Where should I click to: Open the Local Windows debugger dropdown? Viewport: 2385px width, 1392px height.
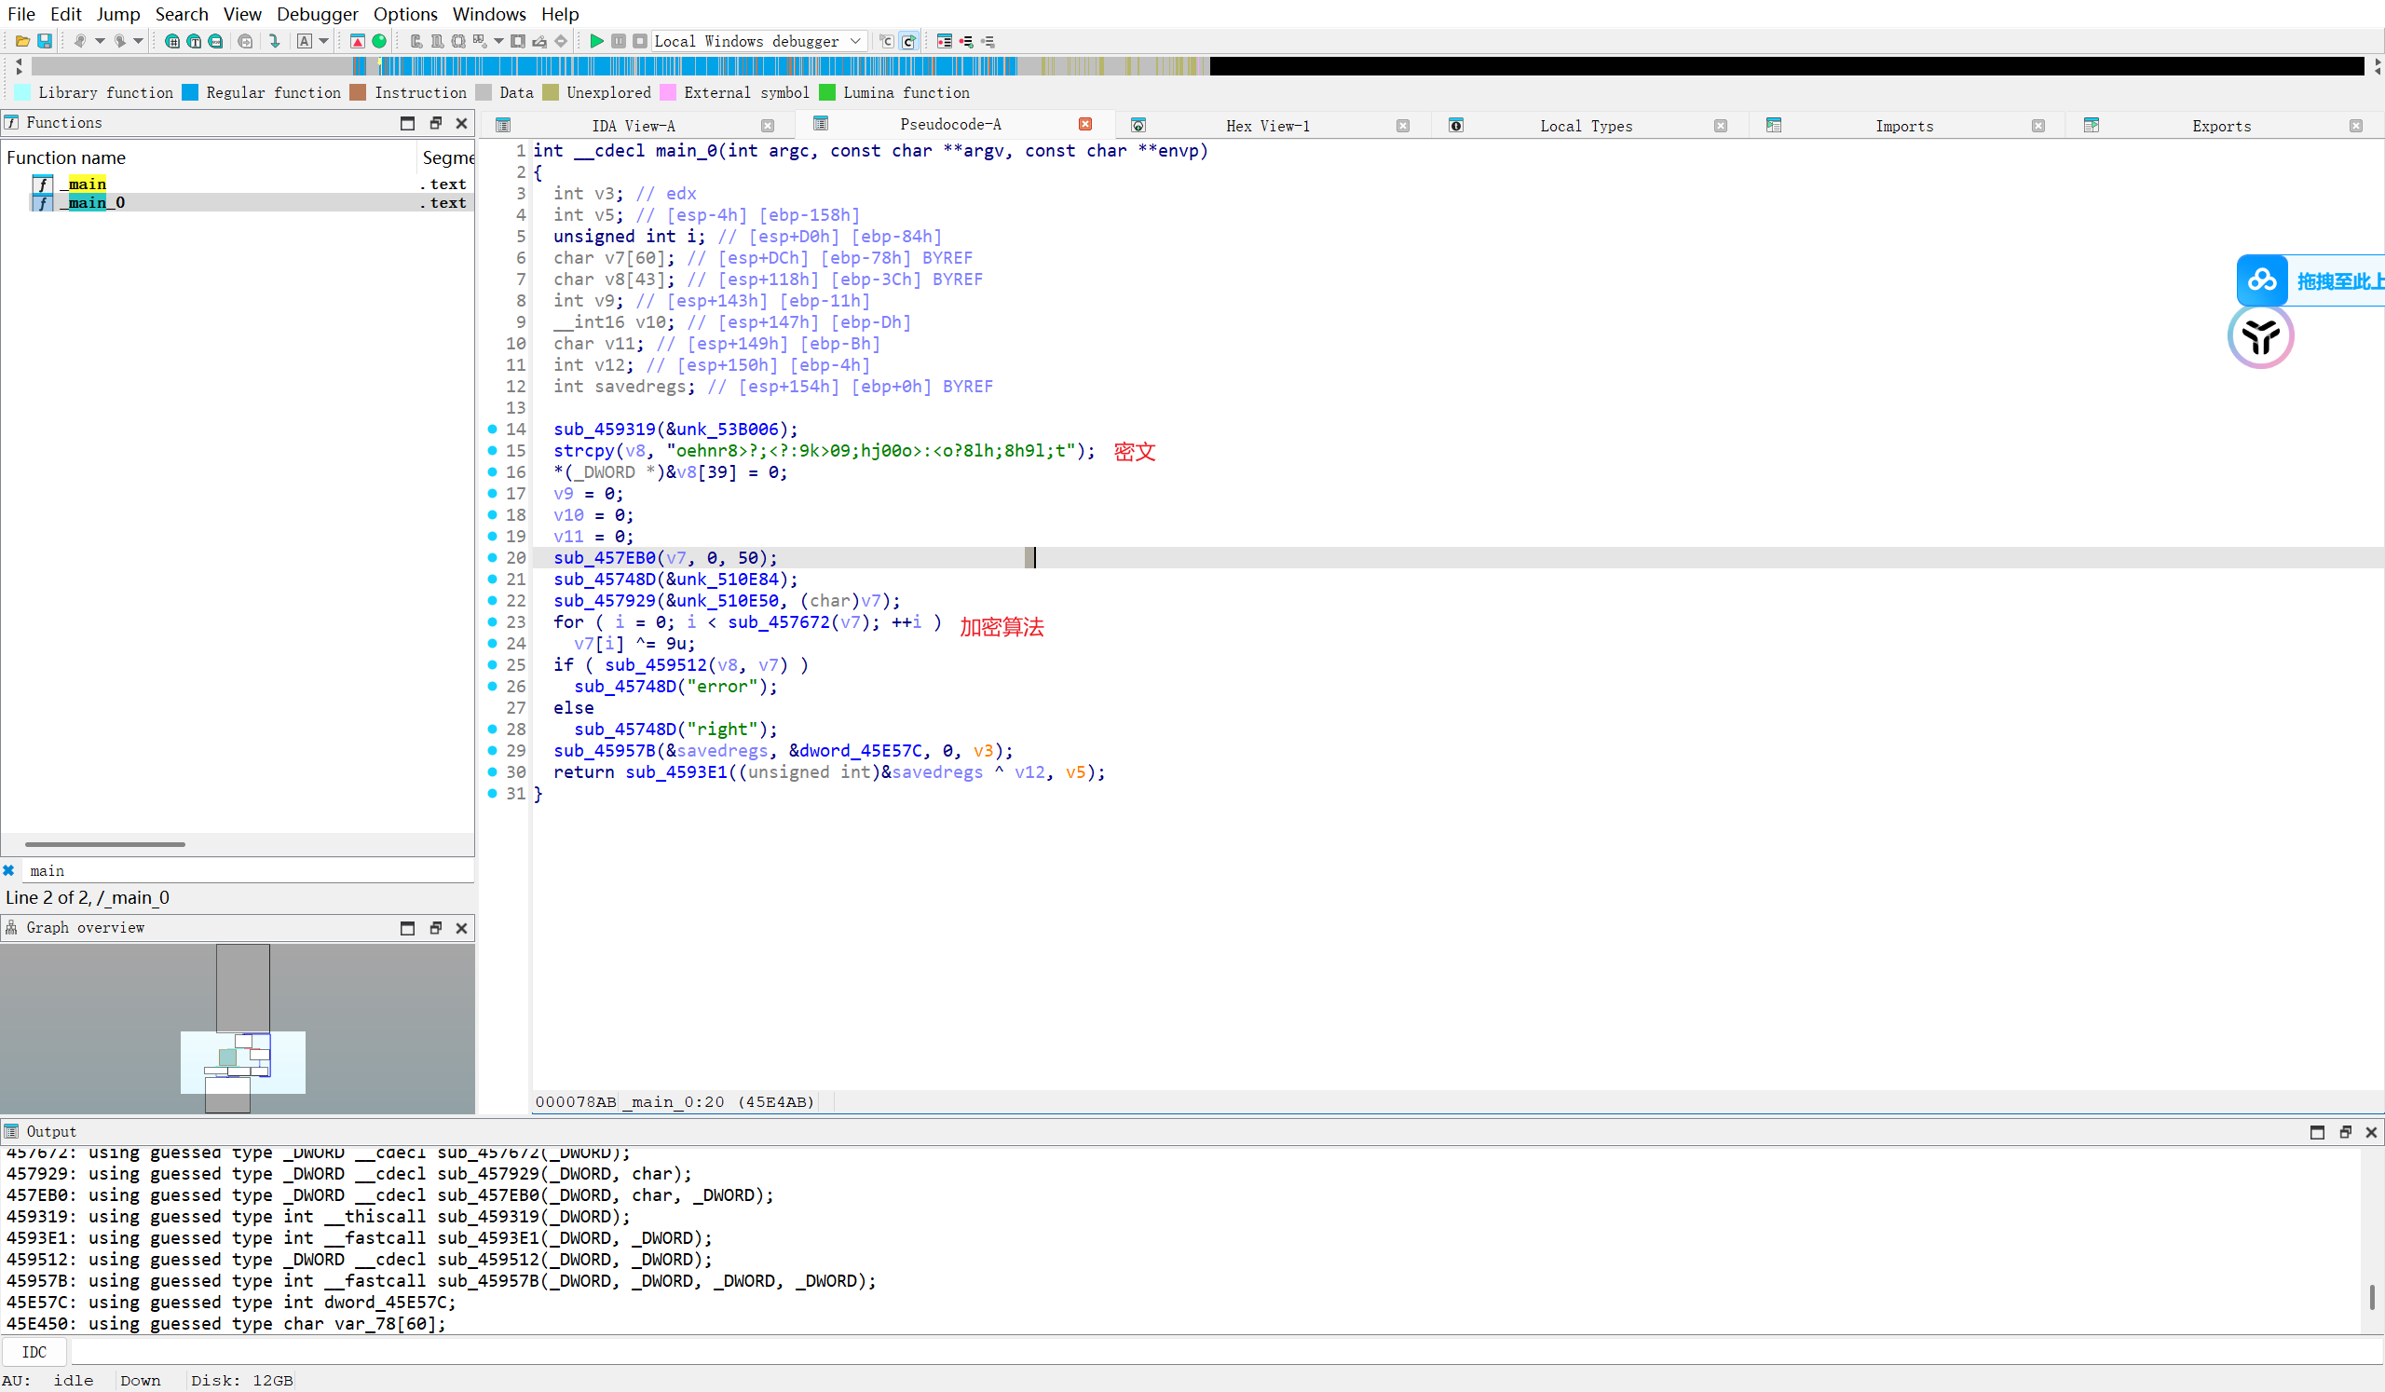coord(854,41)
